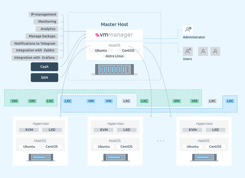The height and width of the screenshot is (178, 245).
Task: Click the Users text label
Action: pos(187,59)
